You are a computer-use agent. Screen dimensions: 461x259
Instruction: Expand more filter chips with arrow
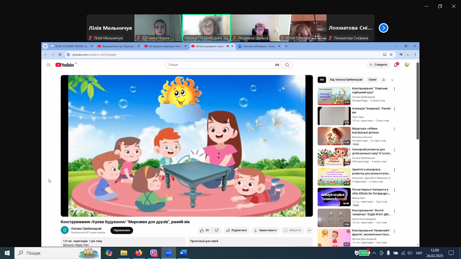[x=392, y=80]
